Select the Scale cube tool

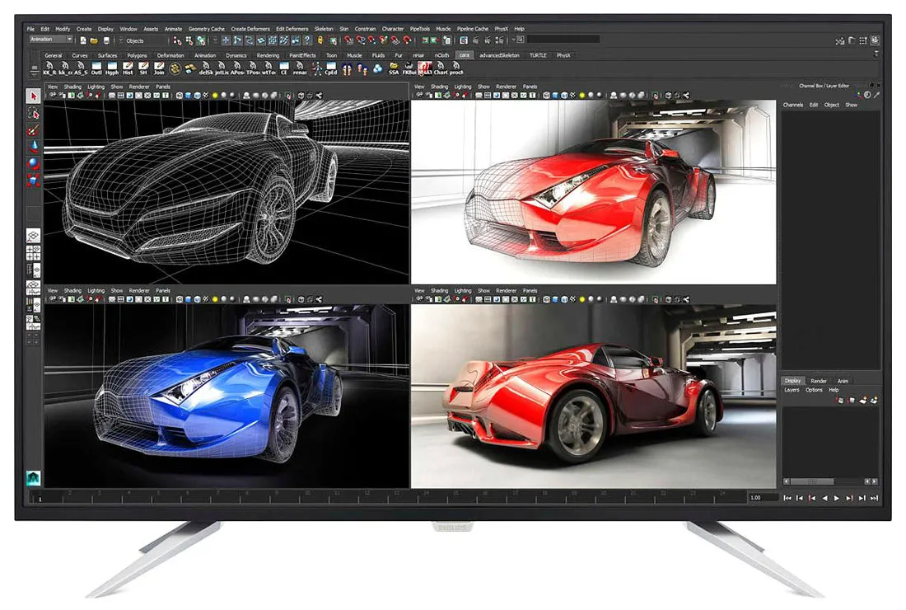click(x=34, y=181)
